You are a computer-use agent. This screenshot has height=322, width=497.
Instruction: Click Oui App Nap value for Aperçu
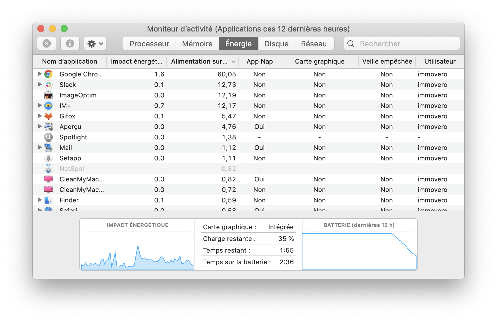(x=259, y=127)
